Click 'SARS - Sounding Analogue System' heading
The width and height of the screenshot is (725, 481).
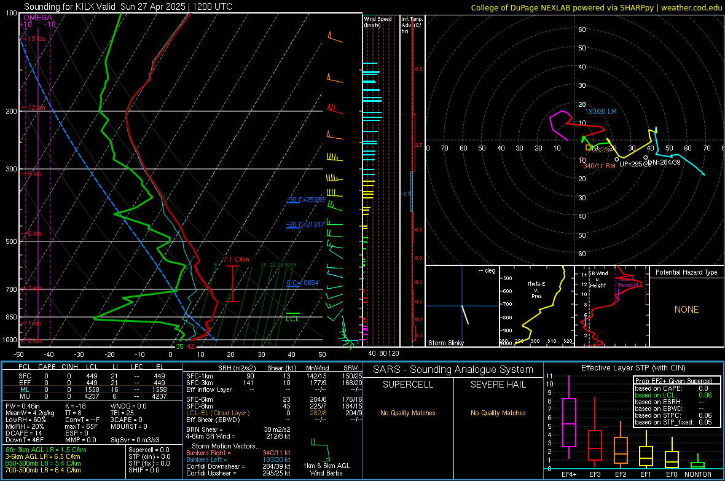click(453, 370)
